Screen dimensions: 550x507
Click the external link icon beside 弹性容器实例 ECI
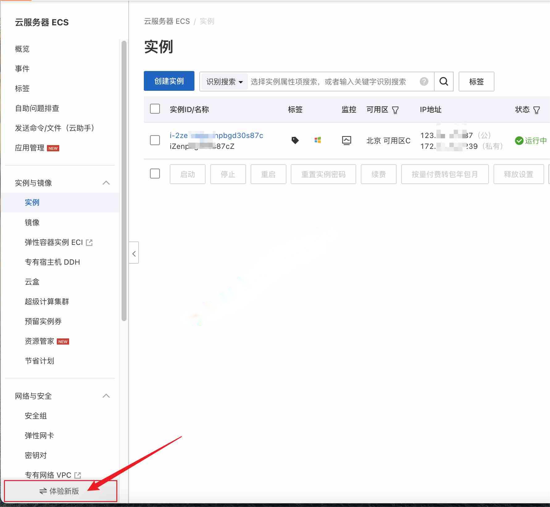pyautogui.click(x=89, y=242)
